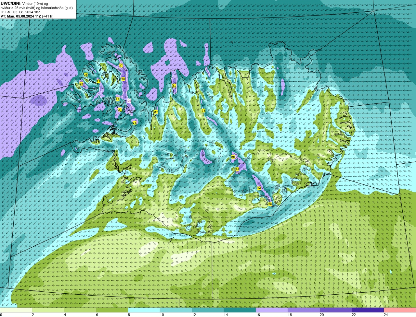This screenshot has width=416, height=317.
Task: Click the palest swatch between 0 and 2
Action: [16, 310]
